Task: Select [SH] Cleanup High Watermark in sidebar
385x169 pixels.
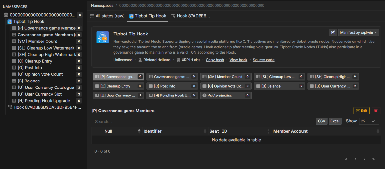Action: tap(47, 55)
